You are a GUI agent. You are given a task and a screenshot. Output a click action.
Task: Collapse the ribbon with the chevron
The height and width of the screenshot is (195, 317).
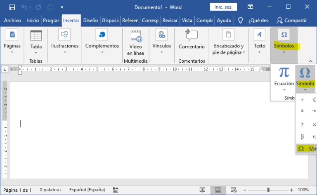(x=310, y=61)
